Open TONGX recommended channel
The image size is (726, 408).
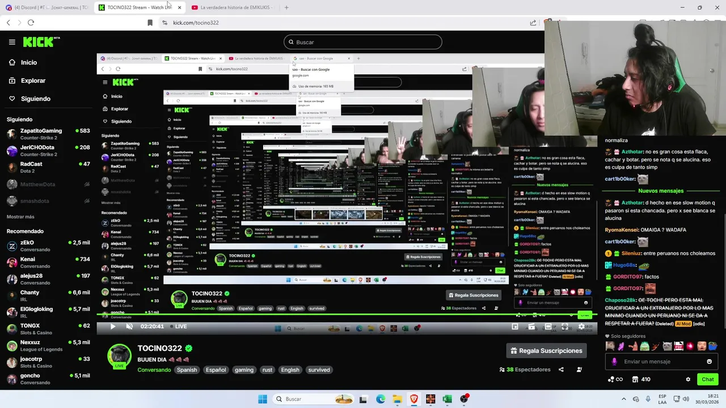point(48,329)
